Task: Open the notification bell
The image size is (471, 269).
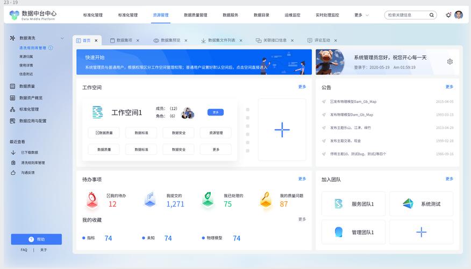Action: (x=448, y=15)
